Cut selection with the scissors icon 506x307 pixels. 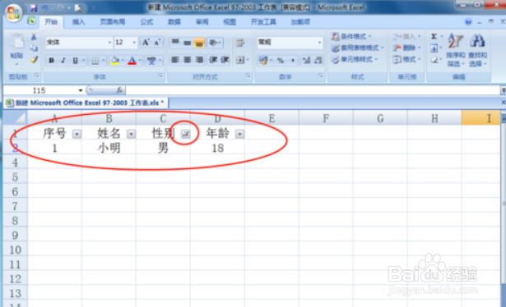pyautogui.click(x=34, y=37)
